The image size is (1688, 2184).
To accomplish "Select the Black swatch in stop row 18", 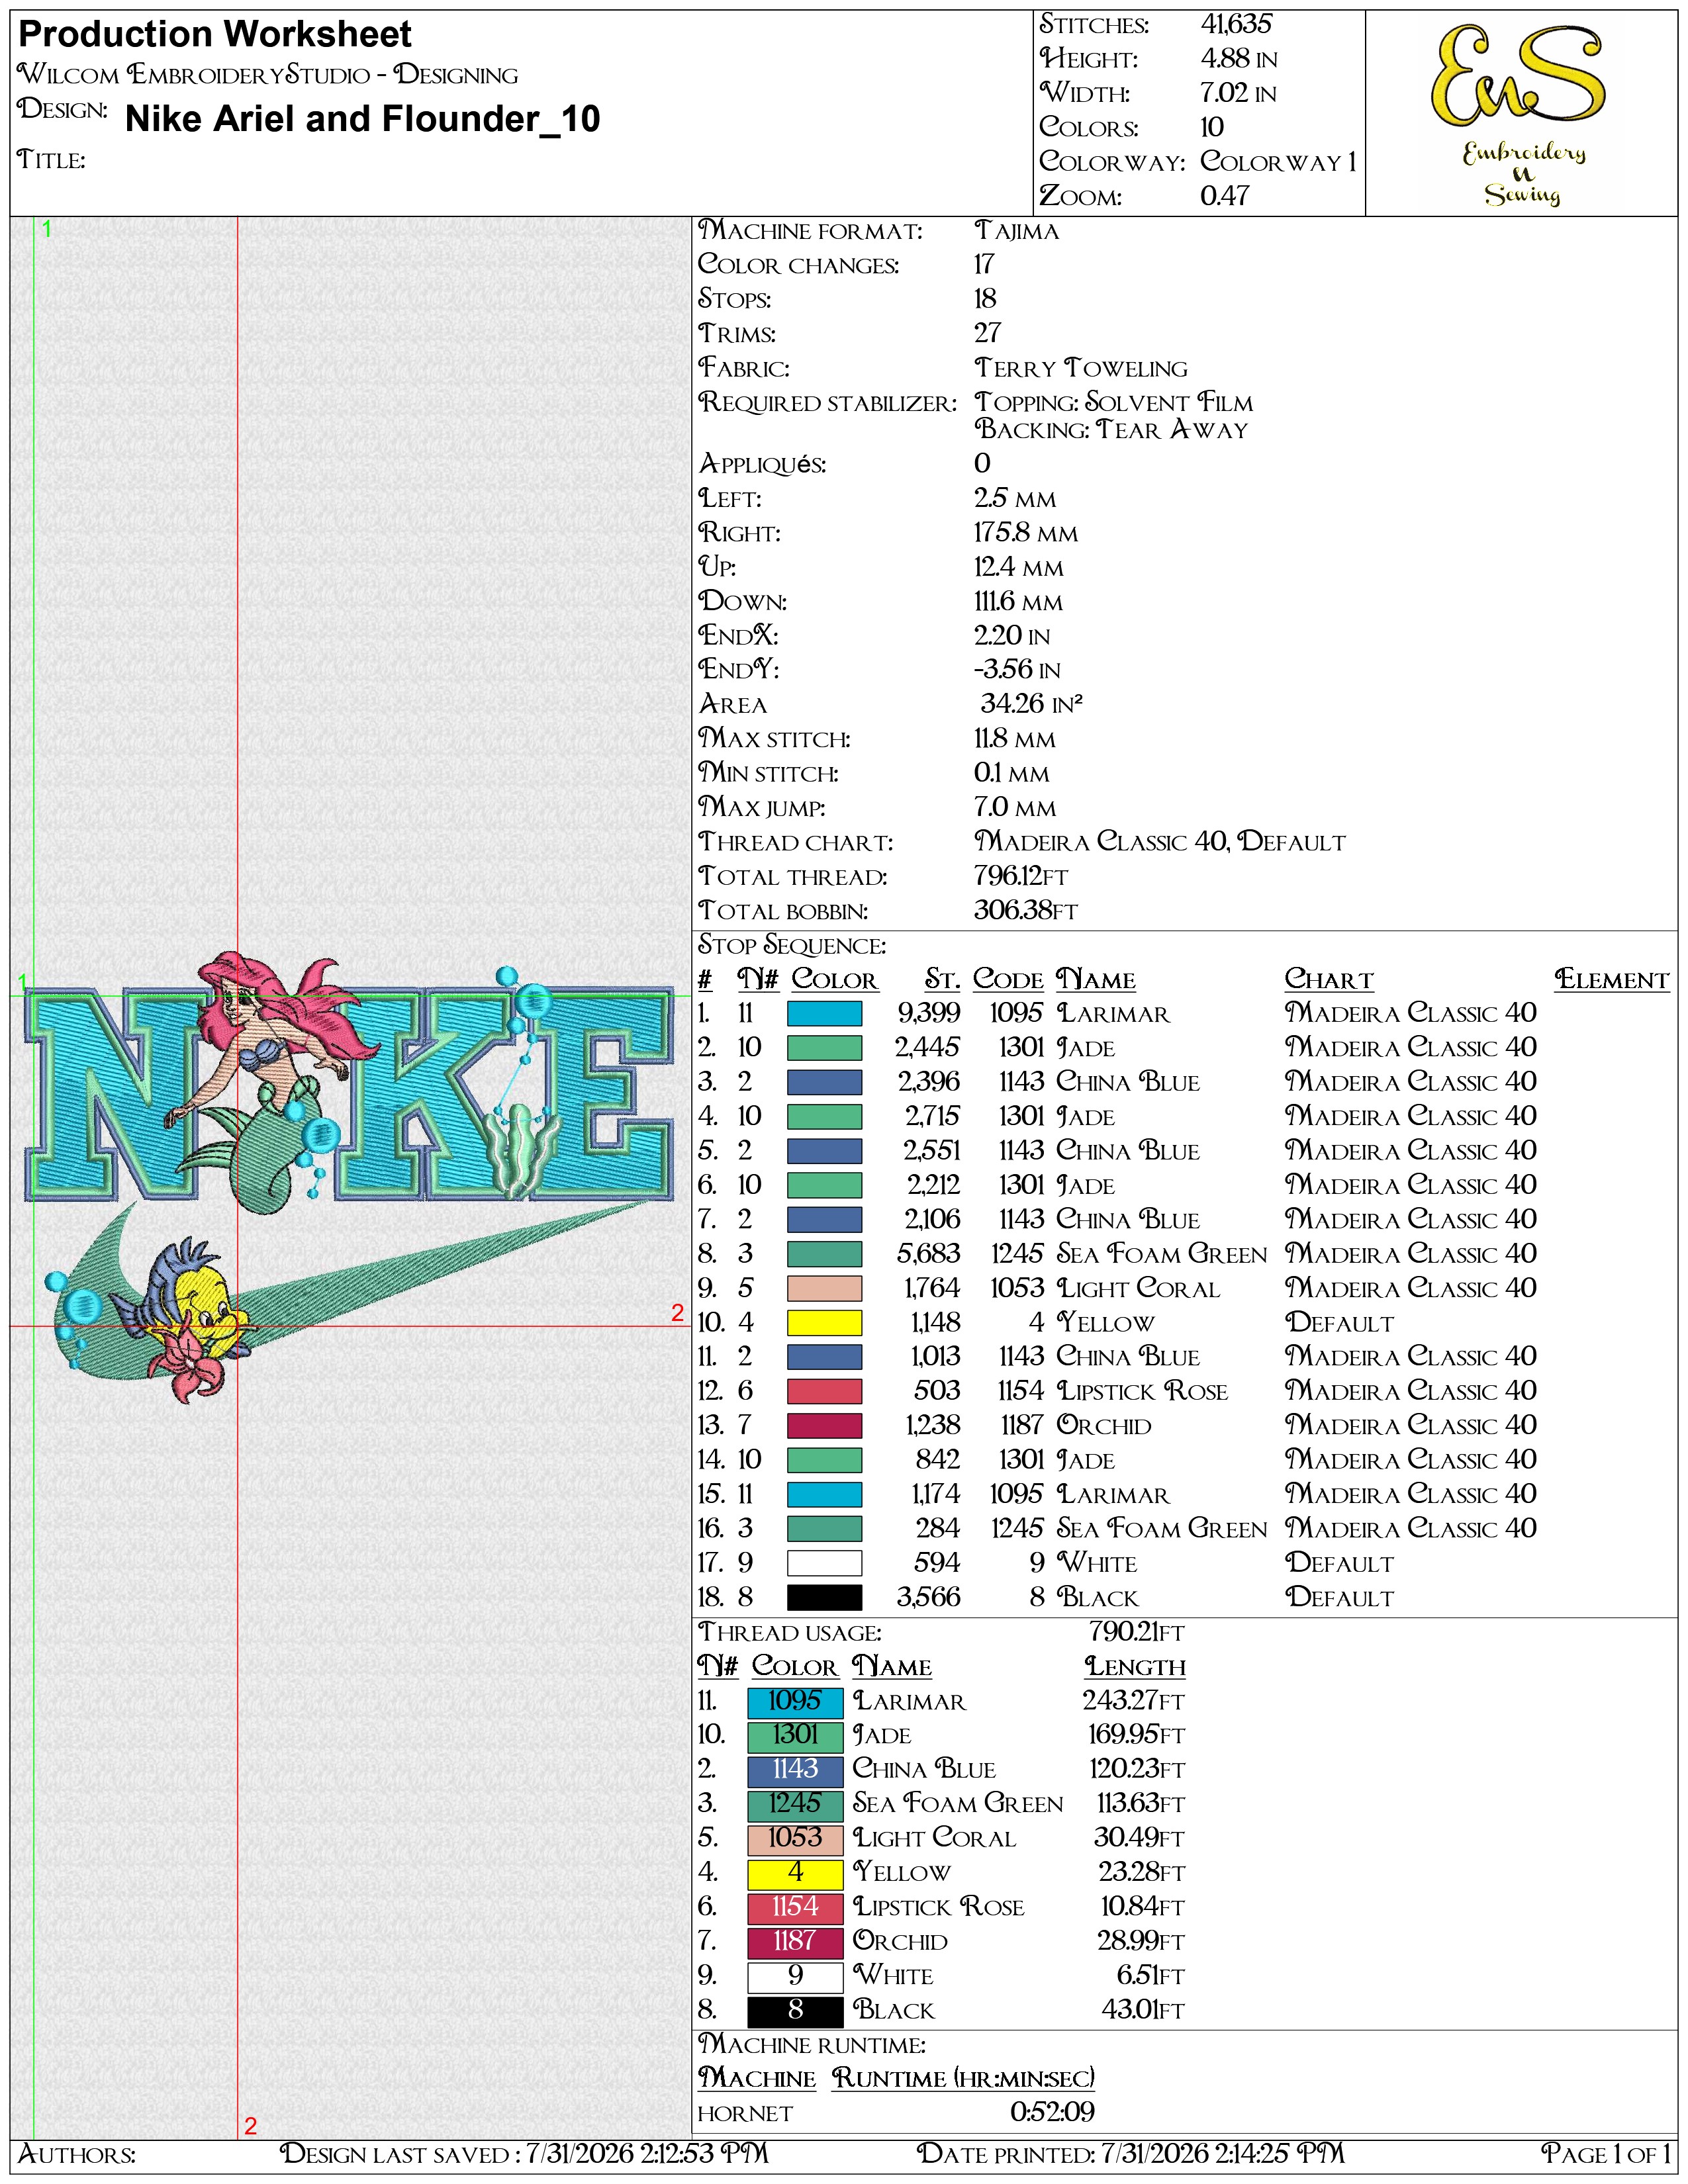I will click(824, 1597).
